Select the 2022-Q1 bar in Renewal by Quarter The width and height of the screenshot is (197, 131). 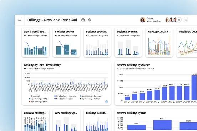pyautogui.click(x=157, y=95)
